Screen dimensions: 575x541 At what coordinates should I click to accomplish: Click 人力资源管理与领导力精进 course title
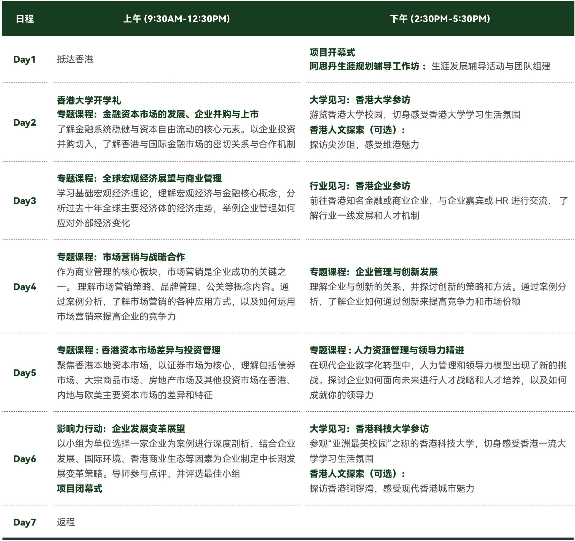click(x=409, y=350)
